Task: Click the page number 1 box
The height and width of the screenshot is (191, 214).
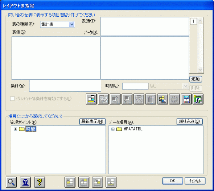Action: click(x=193, y=21)
